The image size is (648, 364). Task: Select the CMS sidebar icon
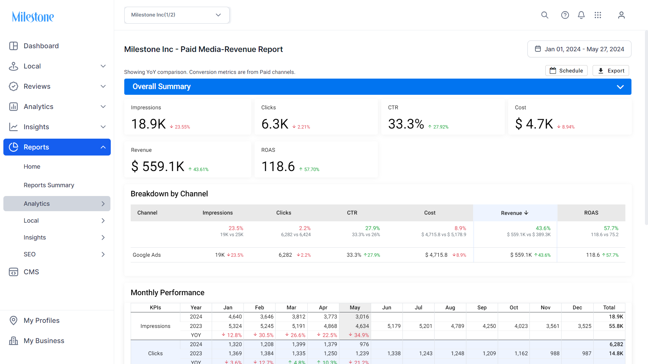click(x=14, y=272)
